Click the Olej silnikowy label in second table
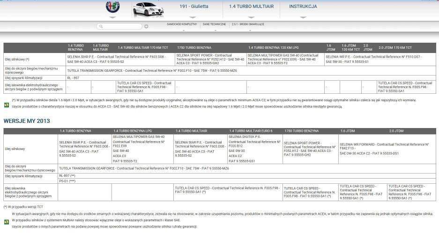Image resolution: width=439 pixels, height=234 pixels. click(x=15, y=149)
